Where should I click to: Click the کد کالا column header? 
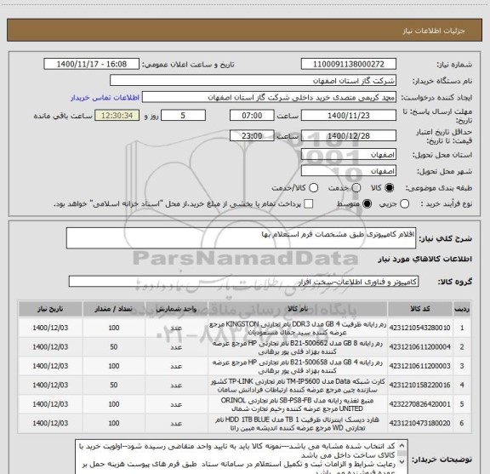420,309
